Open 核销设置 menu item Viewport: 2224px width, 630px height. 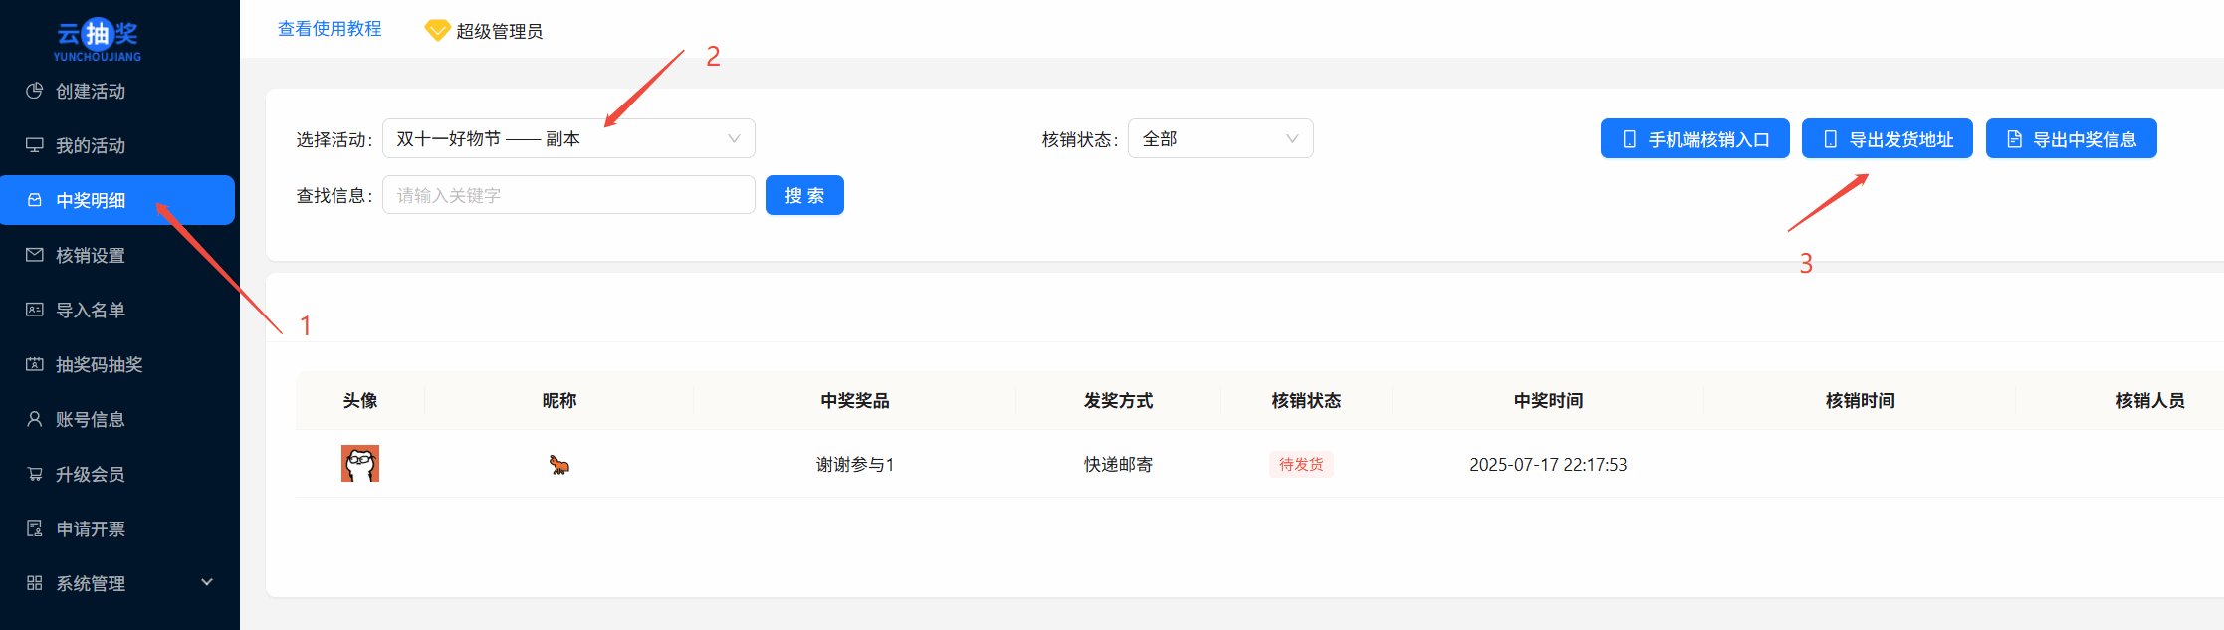coord(117,255)
